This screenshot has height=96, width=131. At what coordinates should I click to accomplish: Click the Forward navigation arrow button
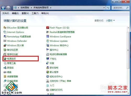click(x=8, y=8)
